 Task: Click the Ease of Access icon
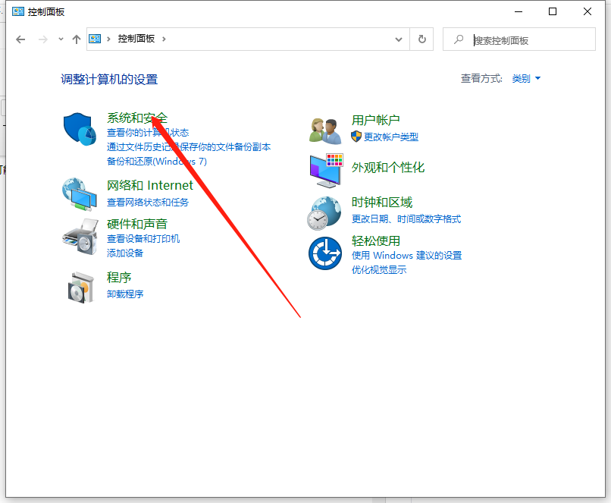[324, 254]
